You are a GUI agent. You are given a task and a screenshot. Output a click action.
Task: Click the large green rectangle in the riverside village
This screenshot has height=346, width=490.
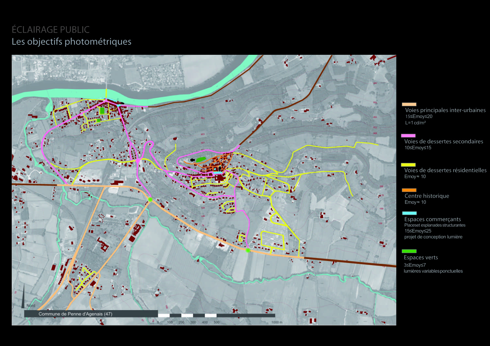tap(102, 111)
